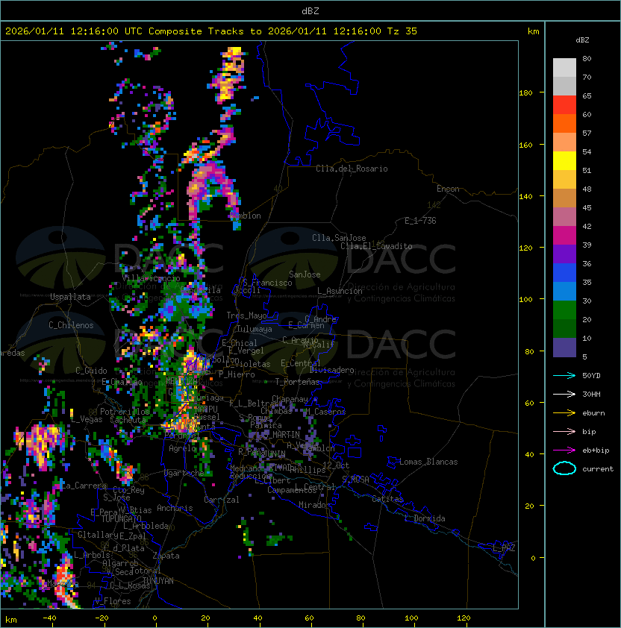Image resolution: width=621 pixels, height=628 pixels.
Task: Click the 'C_Guido' place label
Action: coord(91,371)
